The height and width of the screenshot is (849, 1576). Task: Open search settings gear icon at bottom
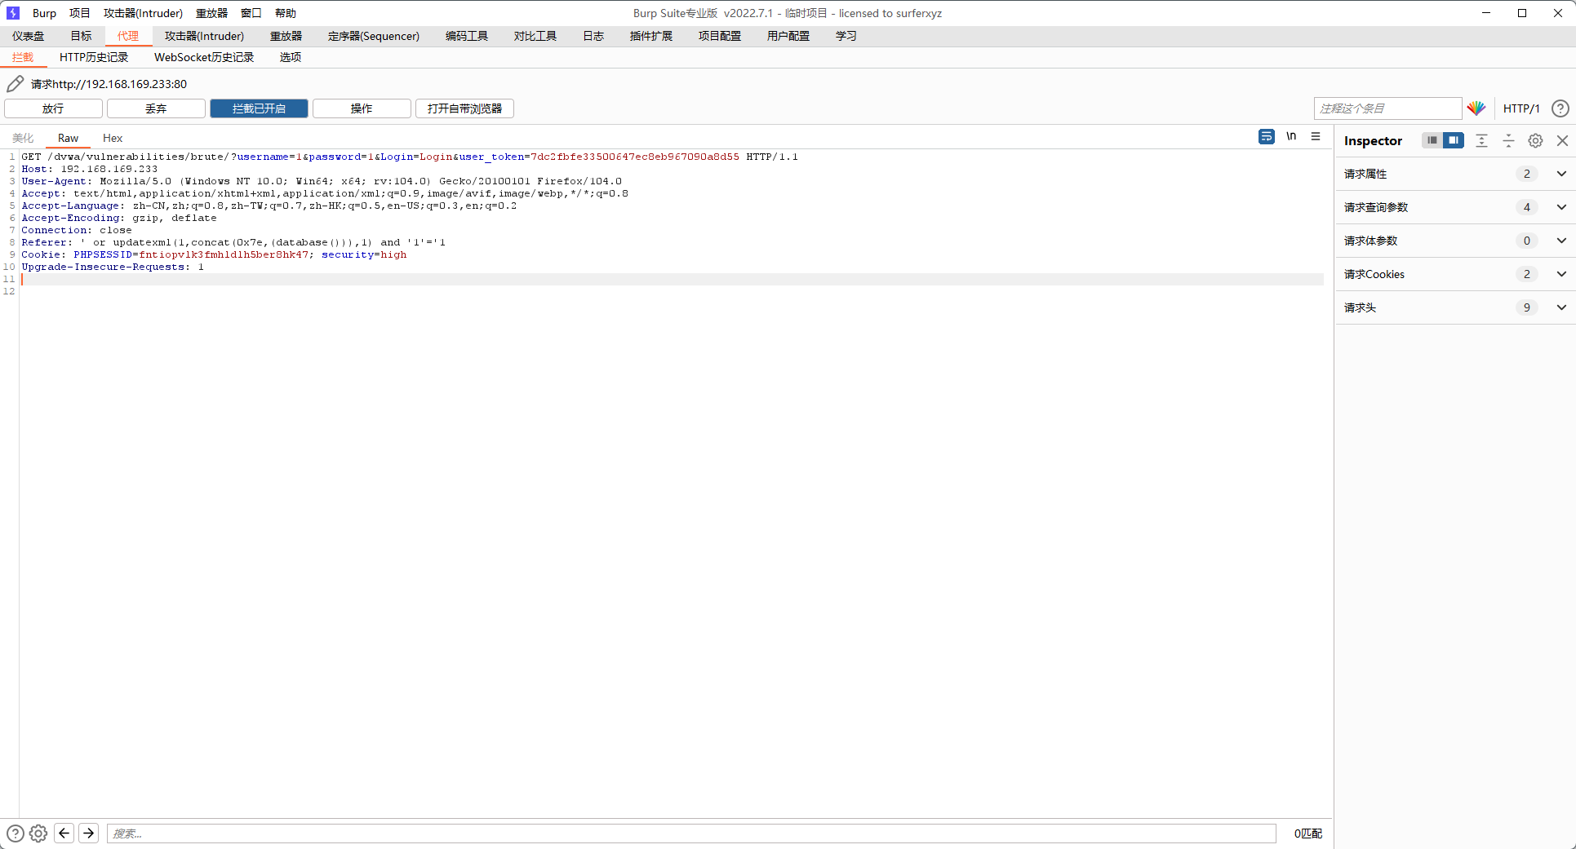pos(38,834)
